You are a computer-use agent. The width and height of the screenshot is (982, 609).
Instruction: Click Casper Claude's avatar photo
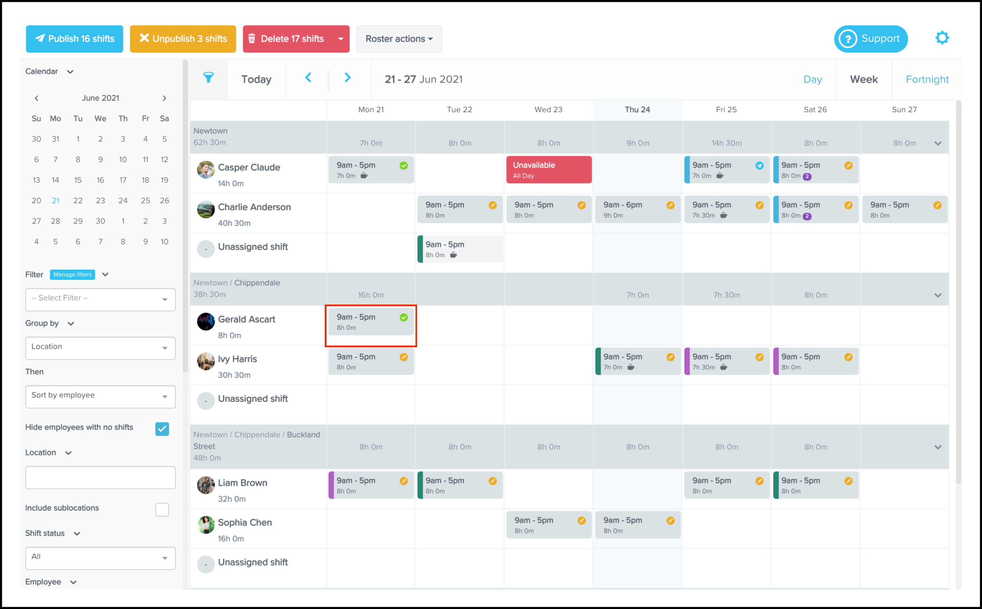coord(205,170)
